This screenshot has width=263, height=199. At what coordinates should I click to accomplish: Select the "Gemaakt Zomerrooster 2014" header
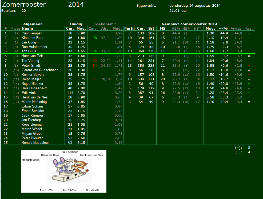point(189,24)
